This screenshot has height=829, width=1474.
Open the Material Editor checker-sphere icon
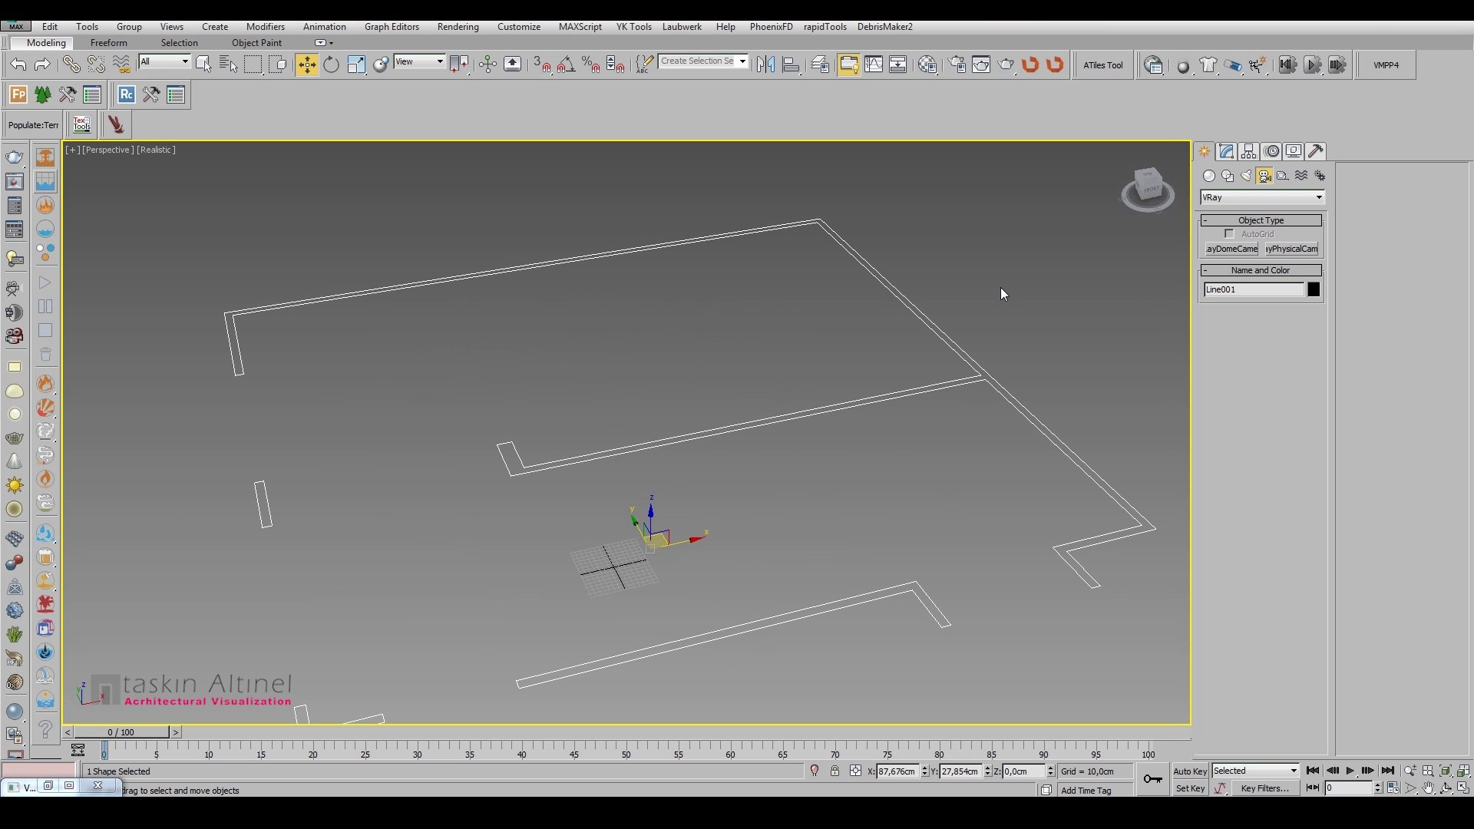(927, 65)
